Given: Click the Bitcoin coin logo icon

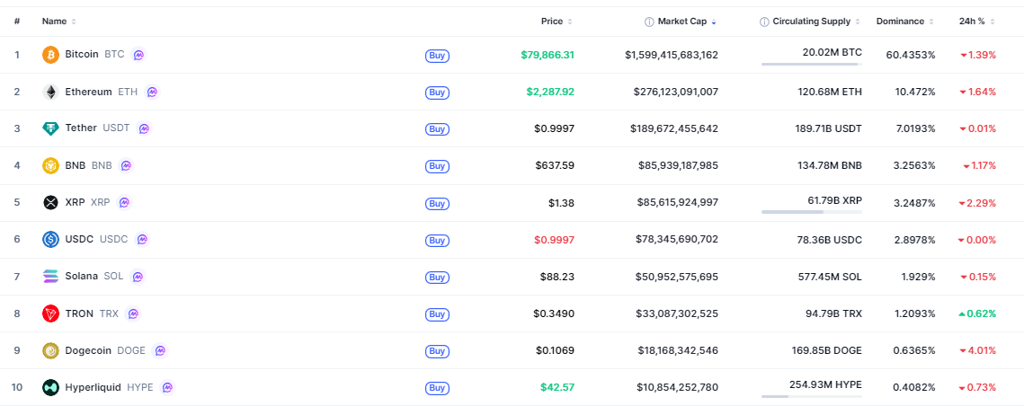Looking at the screenshot, I should (x=51, y=55).
